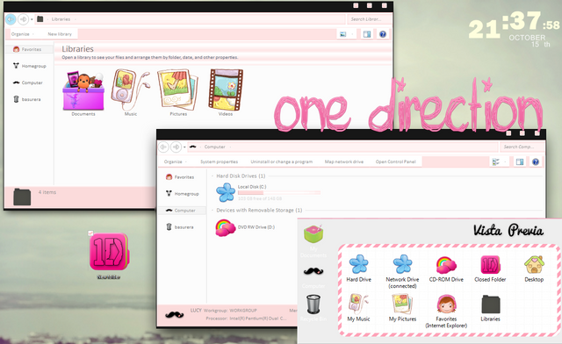Click the My Documents green cube icon
The width and height of the screenshot is (562, 344).
point(313,234)
